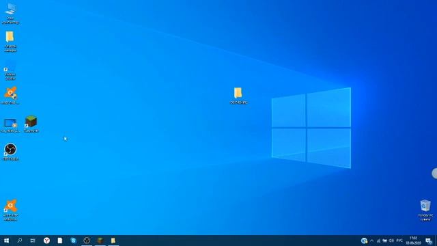Viewport: 437px width, 246px height.
Task: Select the Recycle Bin desktop icon
Action: coord(425,210)
